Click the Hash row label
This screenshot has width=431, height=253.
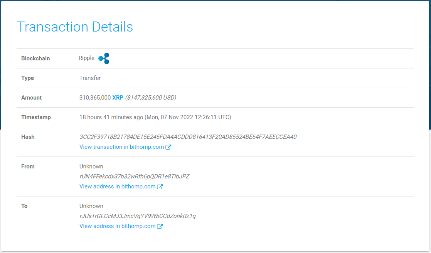click(x=28, y=137)
